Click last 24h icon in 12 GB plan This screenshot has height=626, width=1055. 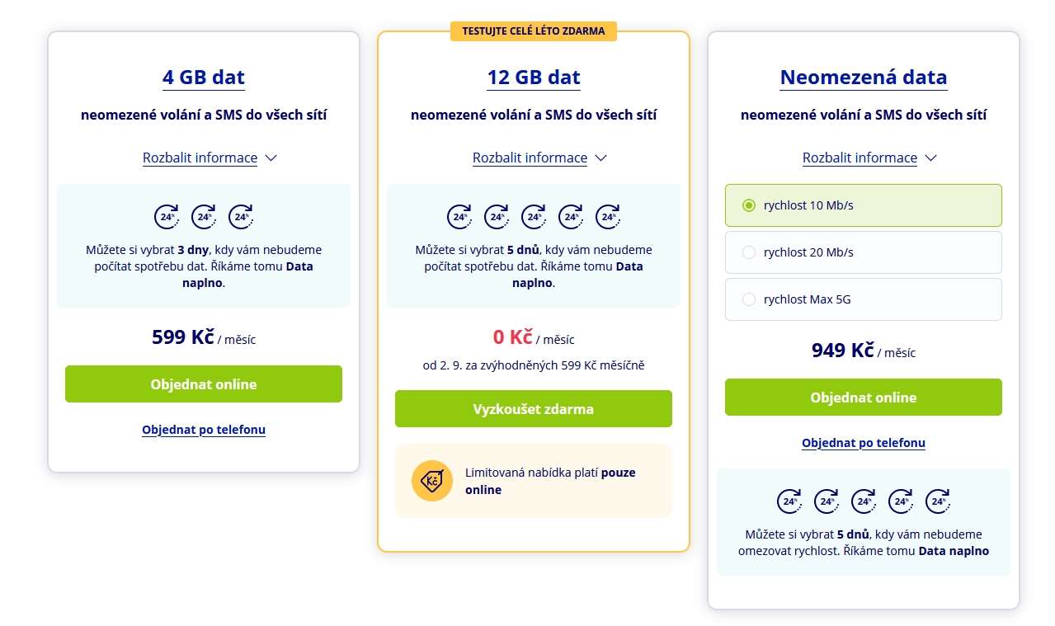click(x=608, y=217)
